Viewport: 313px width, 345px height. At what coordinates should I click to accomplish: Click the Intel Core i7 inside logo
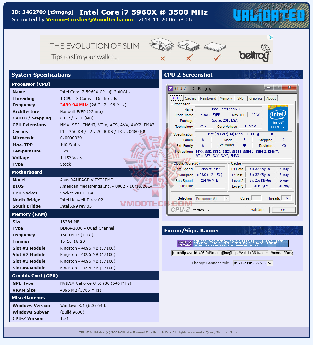click(x=278, y=118)
